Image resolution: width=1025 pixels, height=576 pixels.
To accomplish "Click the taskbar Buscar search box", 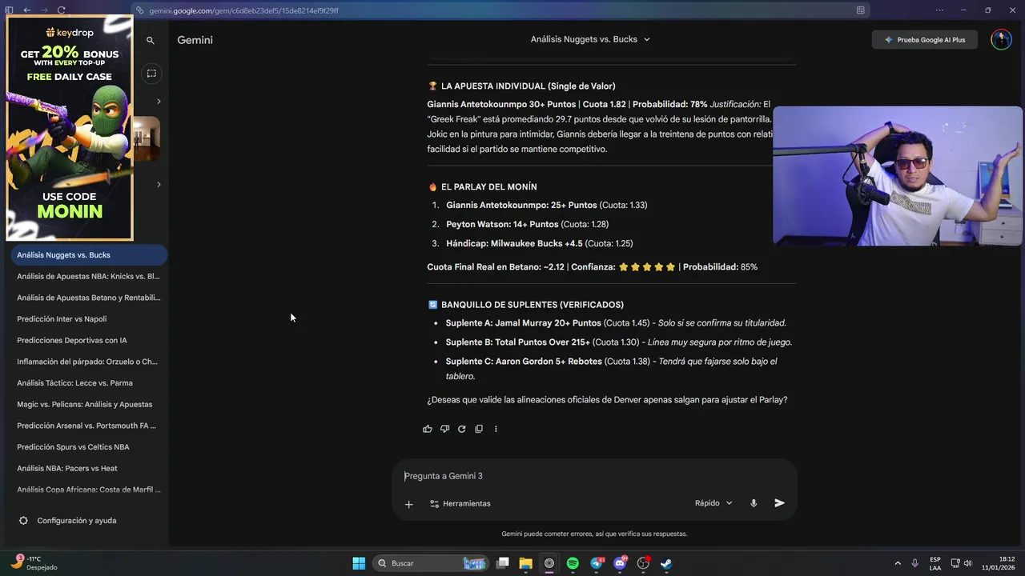I will point(431,563).
